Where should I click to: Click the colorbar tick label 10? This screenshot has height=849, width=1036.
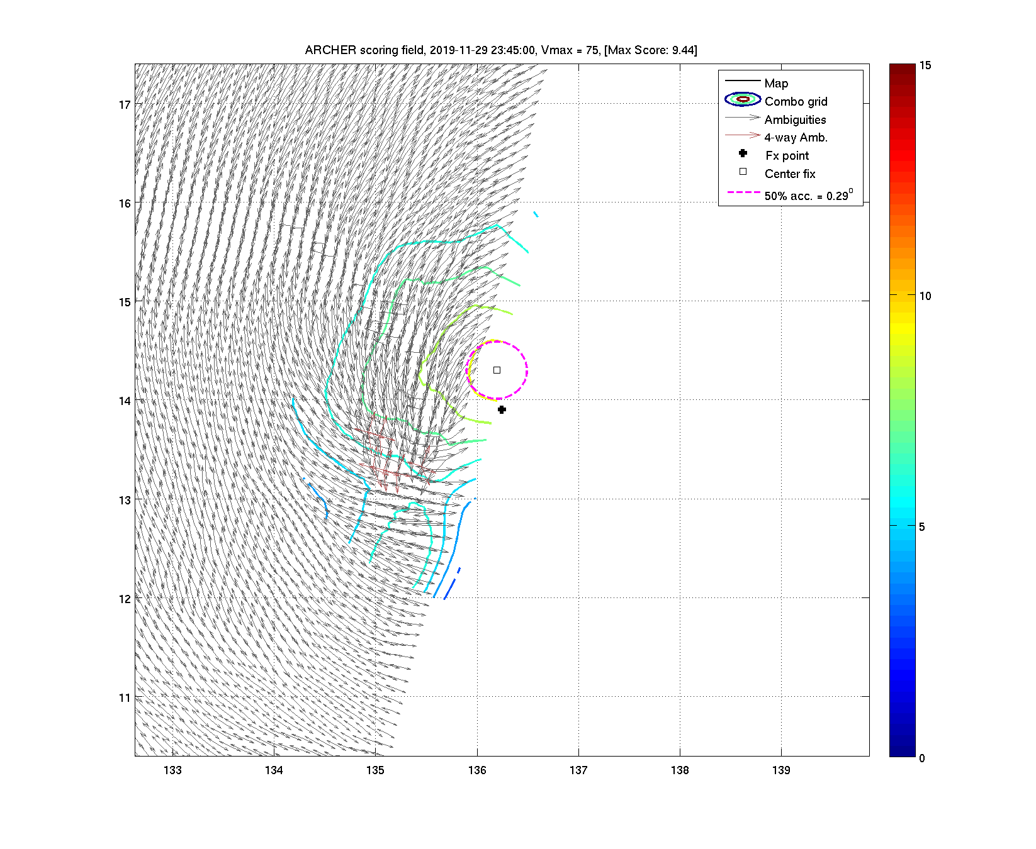coord(925,296)
